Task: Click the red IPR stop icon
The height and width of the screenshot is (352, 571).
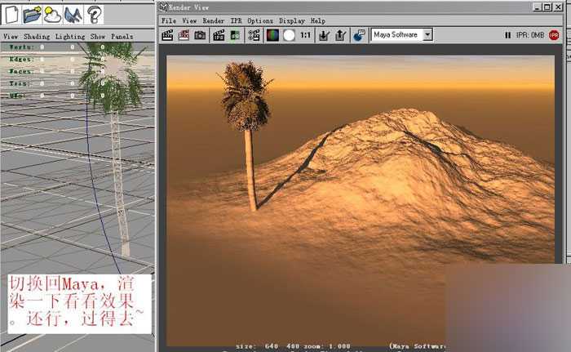Action: point(554,35)
